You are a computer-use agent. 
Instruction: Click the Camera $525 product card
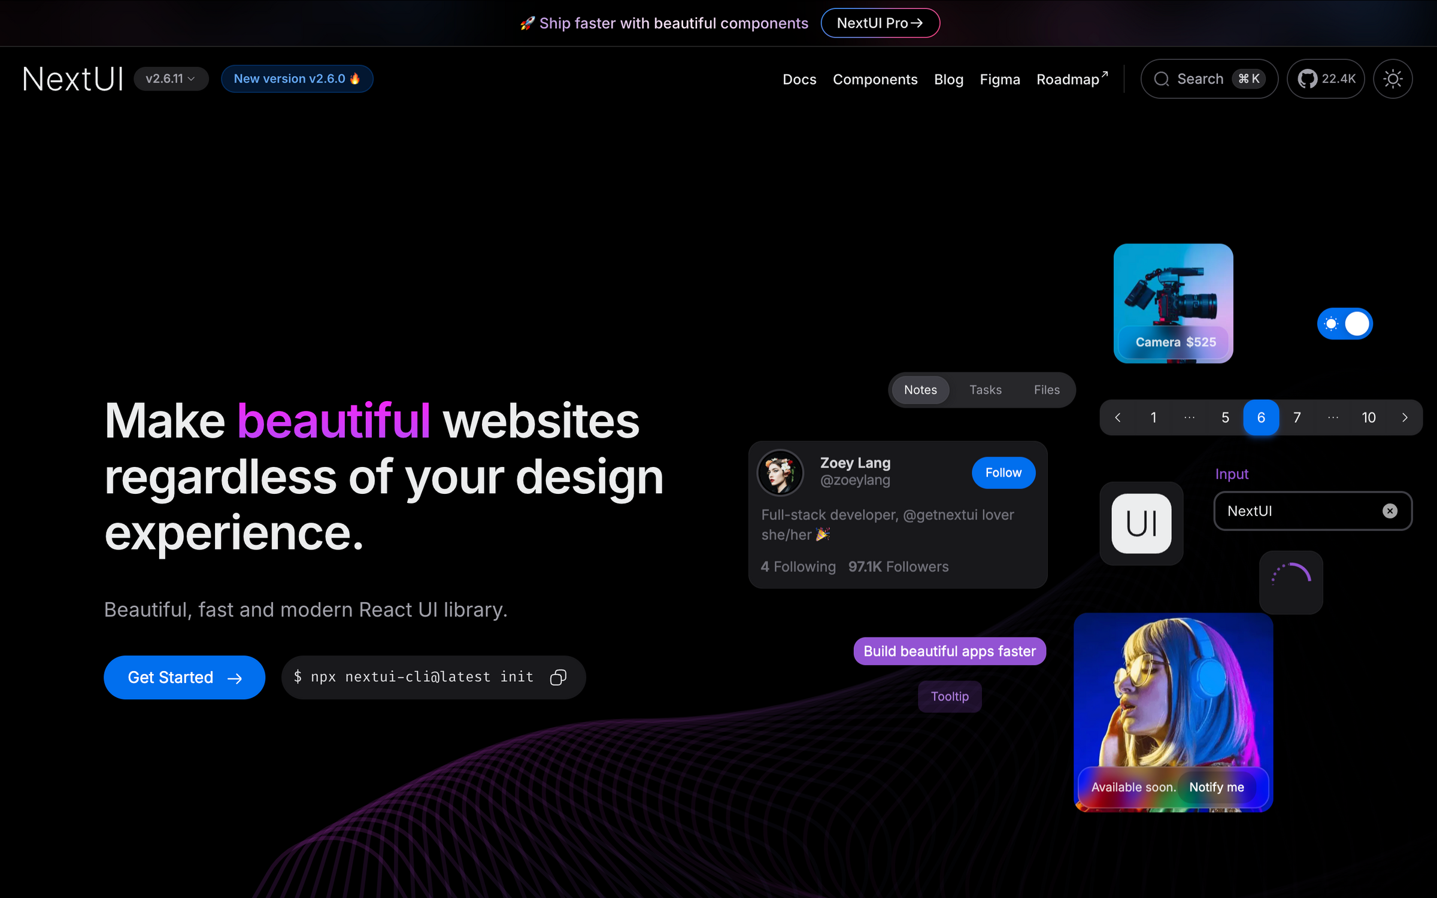[1172, 304]
